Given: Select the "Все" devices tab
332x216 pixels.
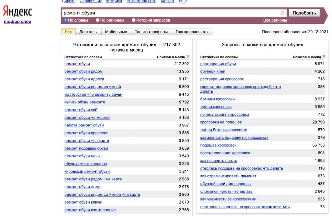Looking at the screenshot, I should click(68, 32).
